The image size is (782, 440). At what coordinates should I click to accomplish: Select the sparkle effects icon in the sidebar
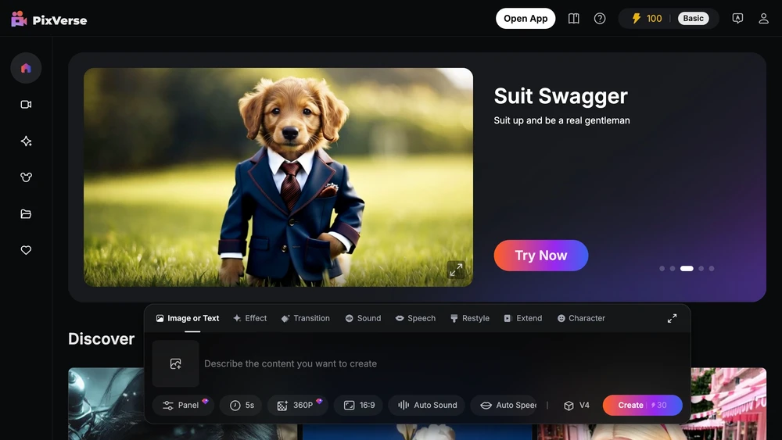26,141
